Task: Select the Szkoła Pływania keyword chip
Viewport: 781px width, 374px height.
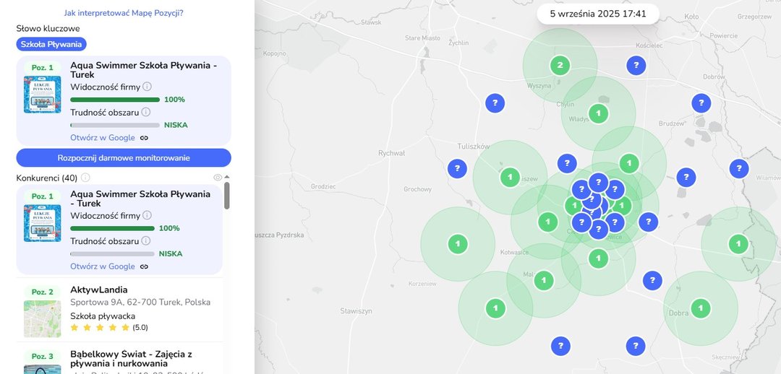Action: point(51,44)
